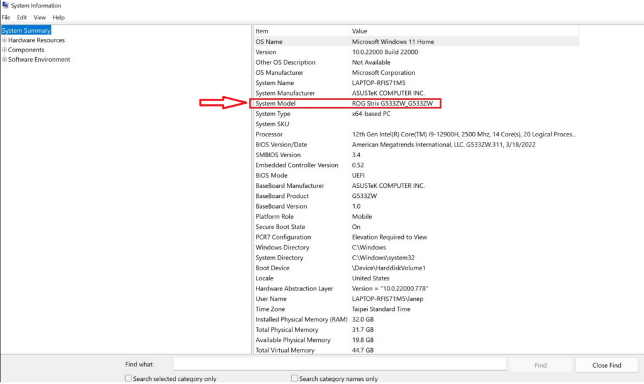
Task: Select the OS Name row
Action: coord(416,41)
